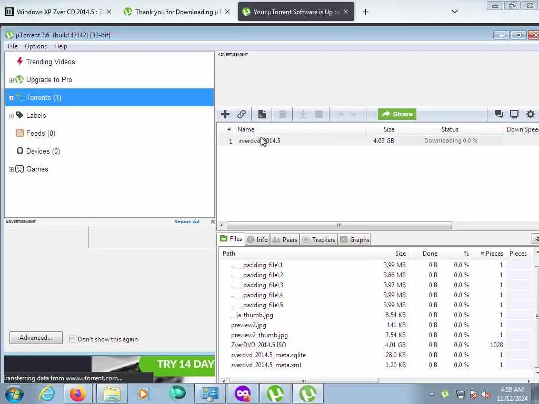Select Trending Videos in sidebar
539x404 pixels.
(x=51, y=62)
